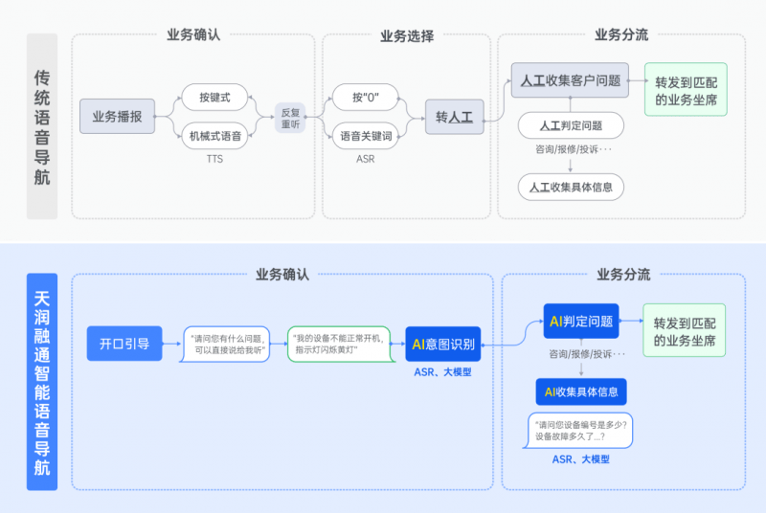Click the 人工判定问题 rounded node
766x513 pixels.
pos(571,125)
